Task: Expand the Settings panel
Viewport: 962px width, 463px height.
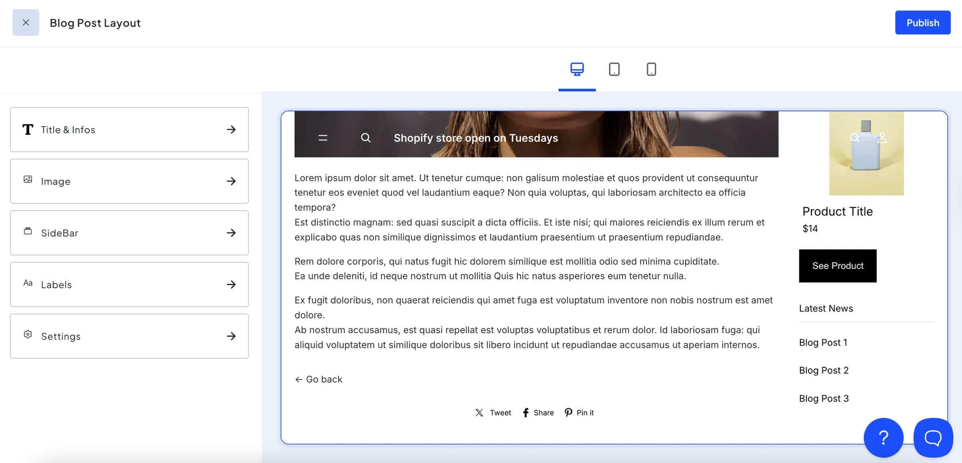Action: point(129,336)
